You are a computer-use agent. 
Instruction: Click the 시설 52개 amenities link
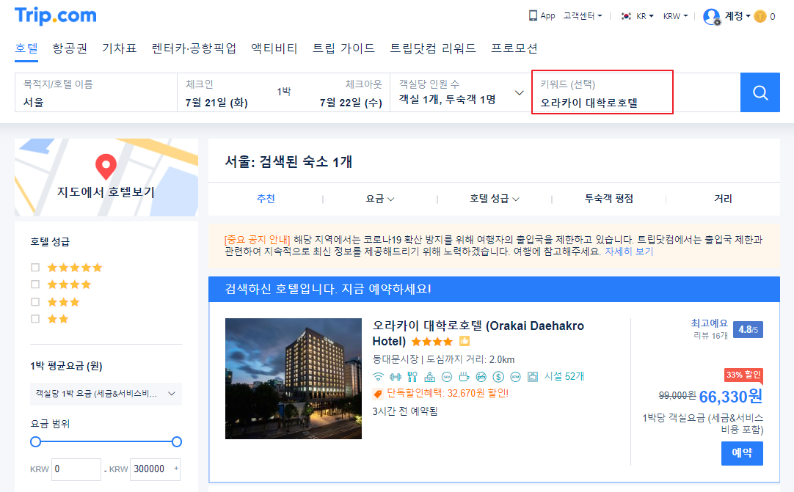(x=564, y=377)
